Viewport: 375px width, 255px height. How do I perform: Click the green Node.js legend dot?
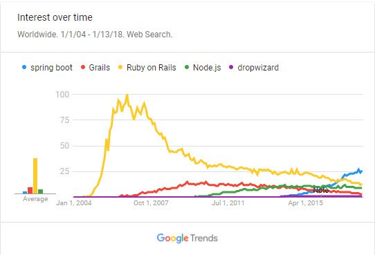(x=187, y=67)
